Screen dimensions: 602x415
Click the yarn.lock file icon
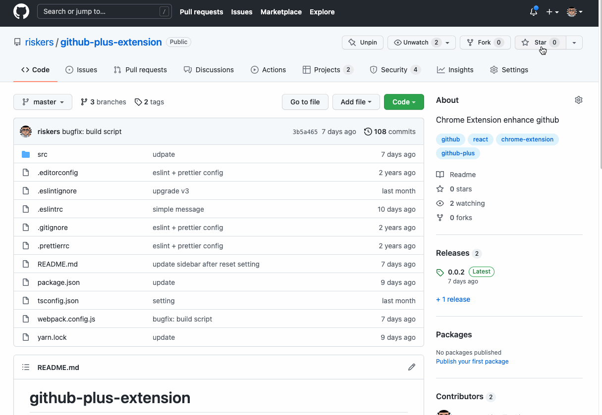(26, 337)
